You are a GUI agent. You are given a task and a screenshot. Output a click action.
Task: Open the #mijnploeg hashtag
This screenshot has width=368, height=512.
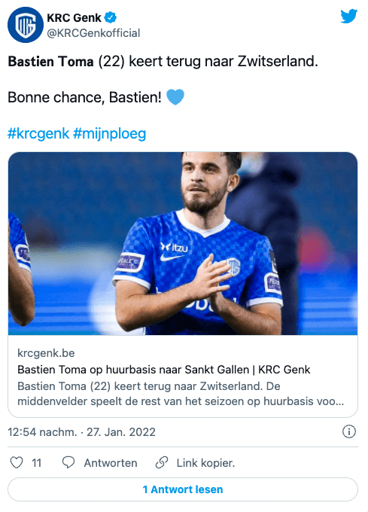[x=110, y=133]
